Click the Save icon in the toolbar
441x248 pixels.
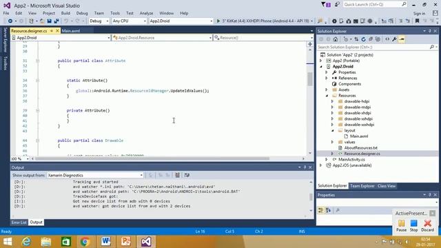49,21
